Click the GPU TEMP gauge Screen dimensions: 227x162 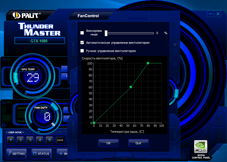33,76
